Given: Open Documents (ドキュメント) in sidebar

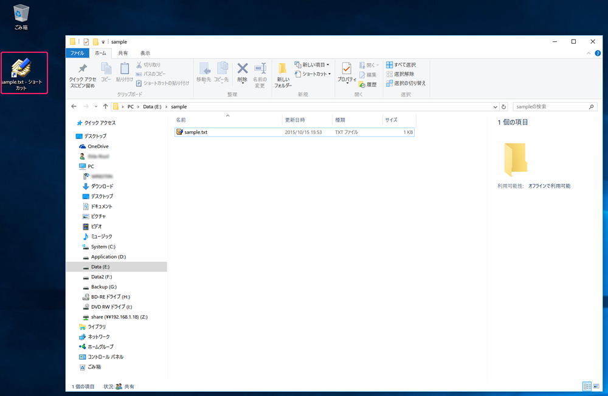Looking at the screenshot, I should [97, 207].
